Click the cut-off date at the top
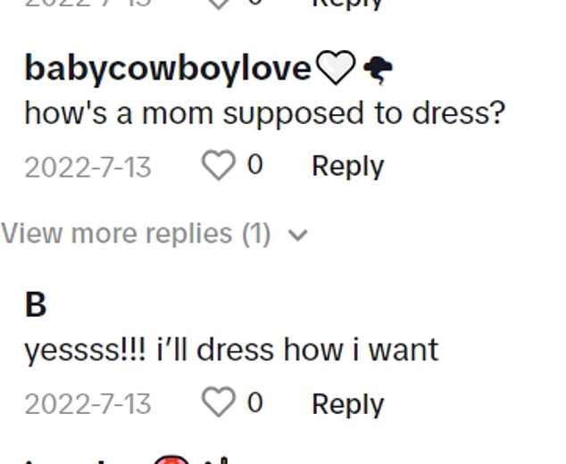 pyautogui.click(x=87, y=4)
